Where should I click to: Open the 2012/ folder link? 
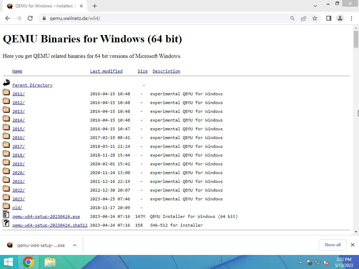tap(19, 103)
